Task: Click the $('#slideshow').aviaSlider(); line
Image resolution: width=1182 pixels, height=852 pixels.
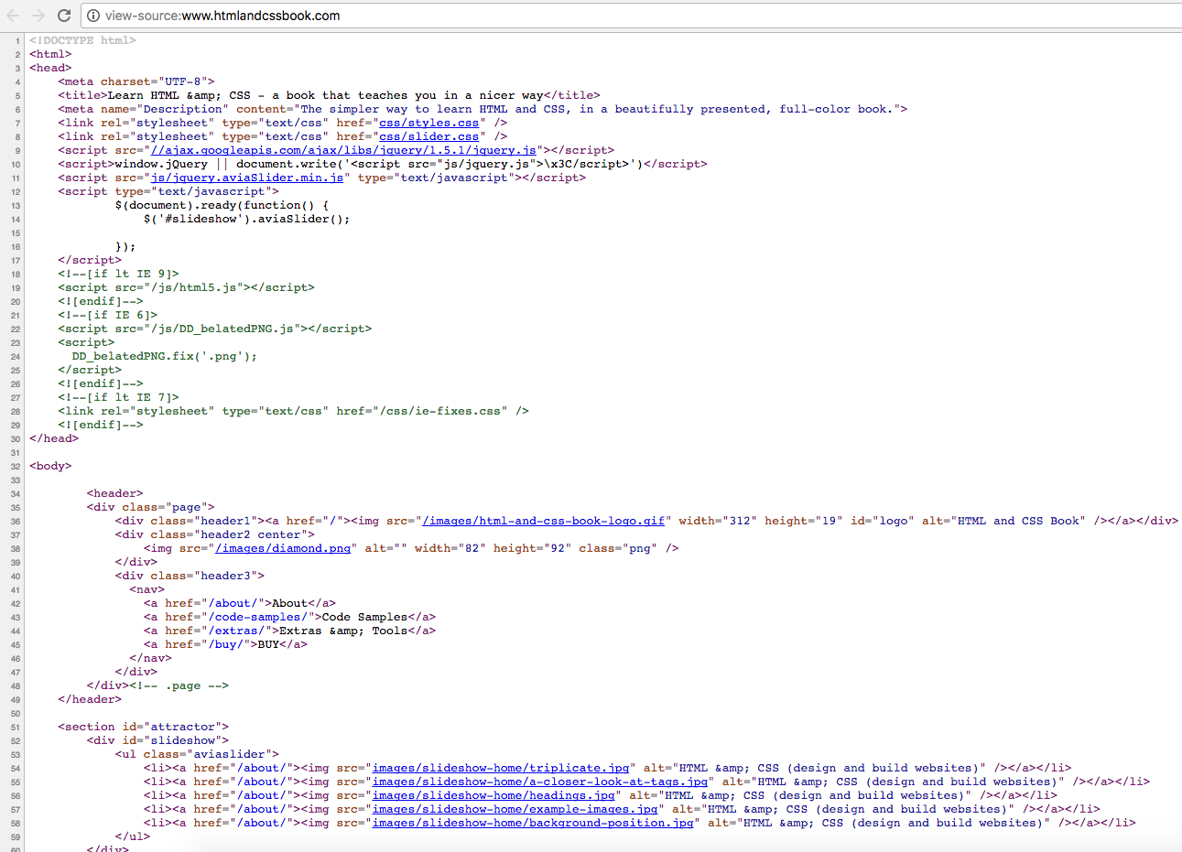Action: (246, 219)
